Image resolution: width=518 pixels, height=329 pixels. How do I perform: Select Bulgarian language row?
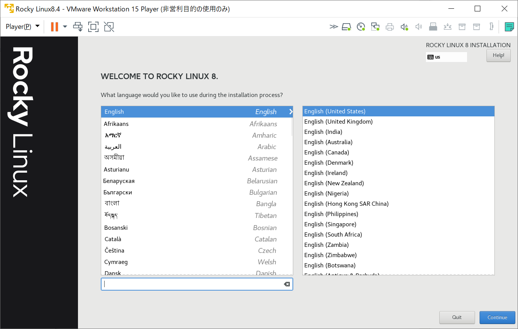coord(197,192)
